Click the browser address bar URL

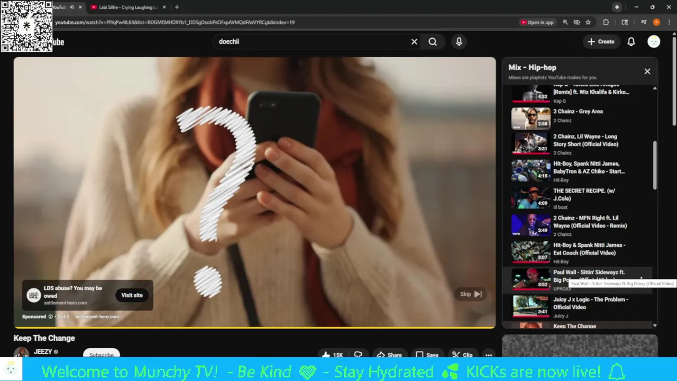click(x=175, y=22)
